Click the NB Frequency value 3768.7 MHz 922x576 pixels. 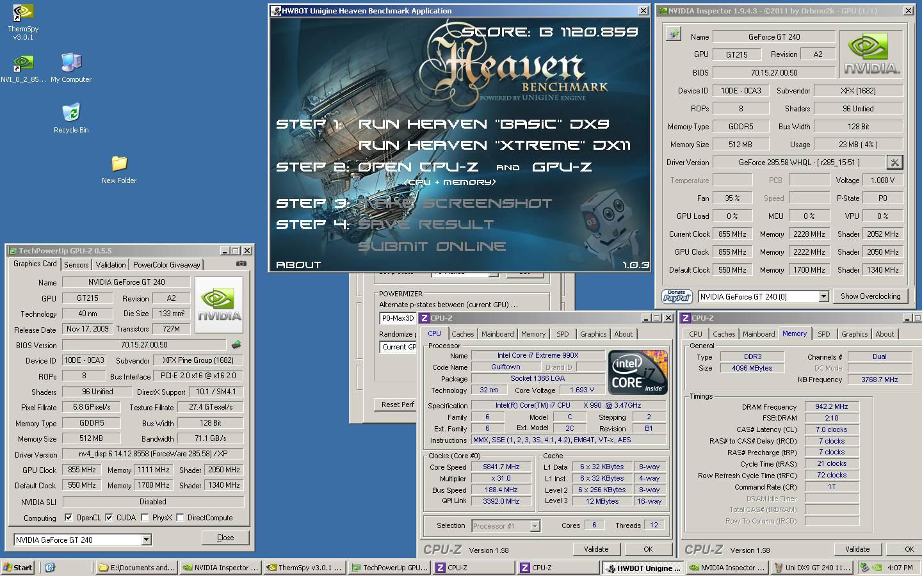(879, 380)
